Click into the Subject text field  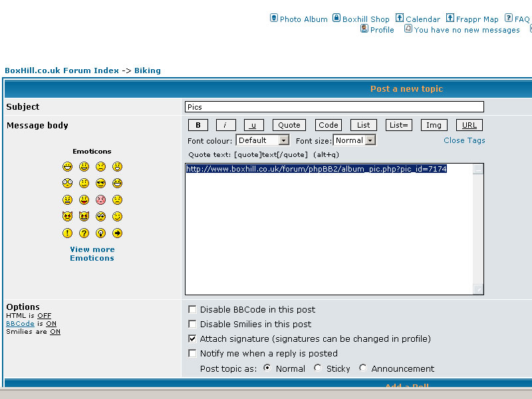click(334, 107)
